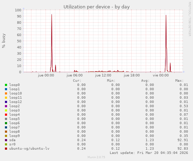The image size is (193, 161).
Task: Click the jue 12:00 x-axis label
Action: (103, 75)
